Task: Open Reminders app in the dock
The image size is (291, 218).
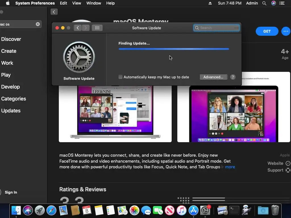Action: pos(111,210)
